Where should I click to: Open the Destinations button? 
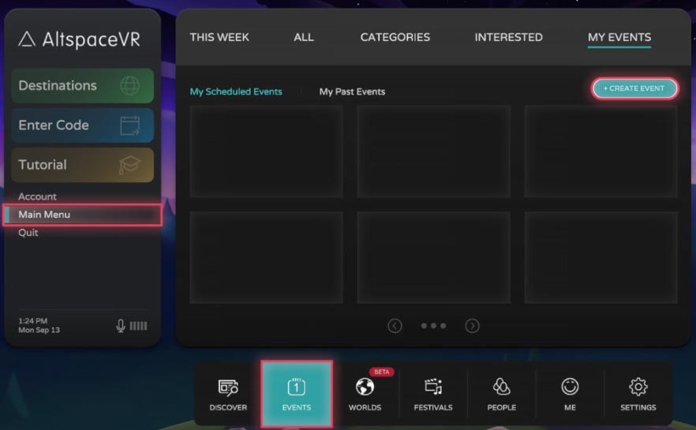point(82,86)
